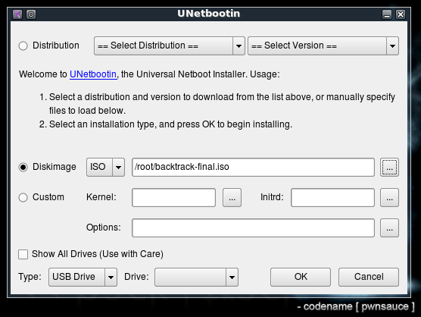
Task: Expand the ISO image type dropdown
Action: (x=105, y=168)
